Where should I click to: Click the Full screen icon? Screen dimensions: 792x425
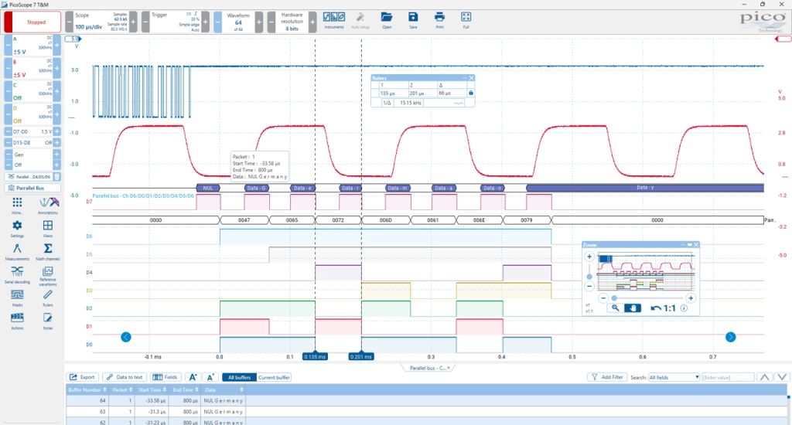[466, 20]
